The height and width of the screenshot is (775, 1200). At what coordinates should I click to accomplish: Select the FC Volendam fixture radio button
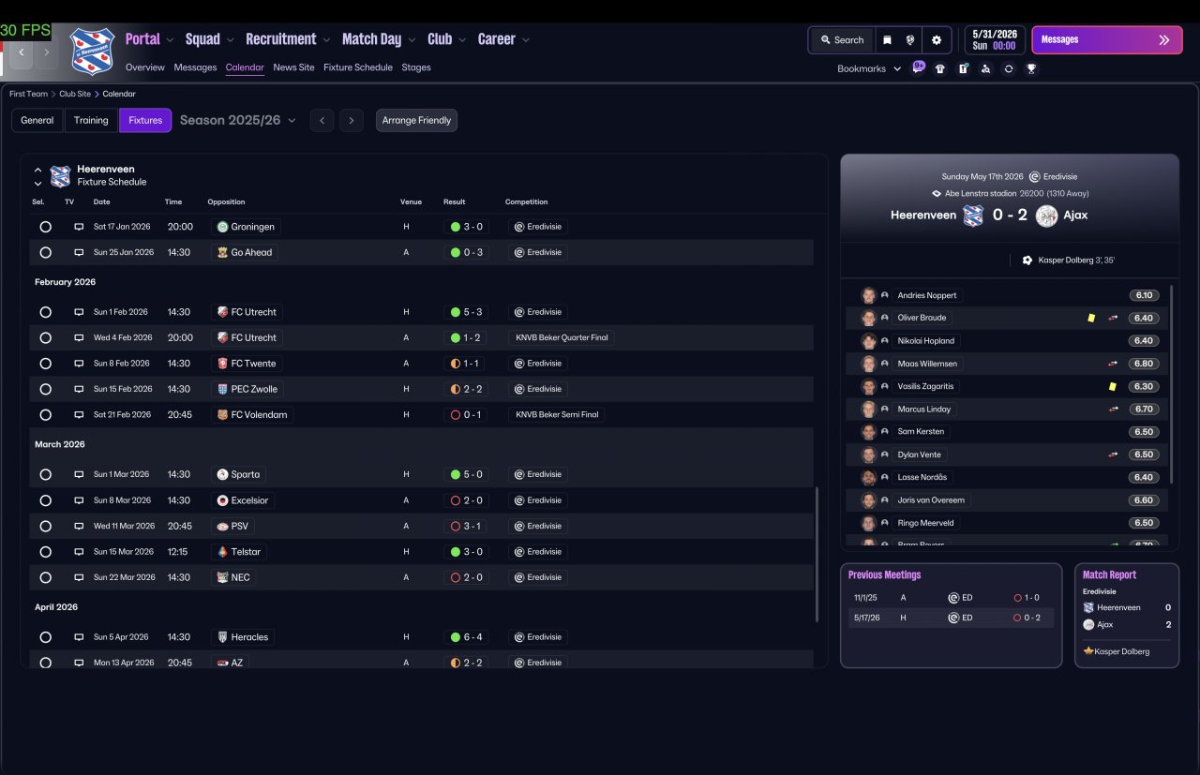45,414
